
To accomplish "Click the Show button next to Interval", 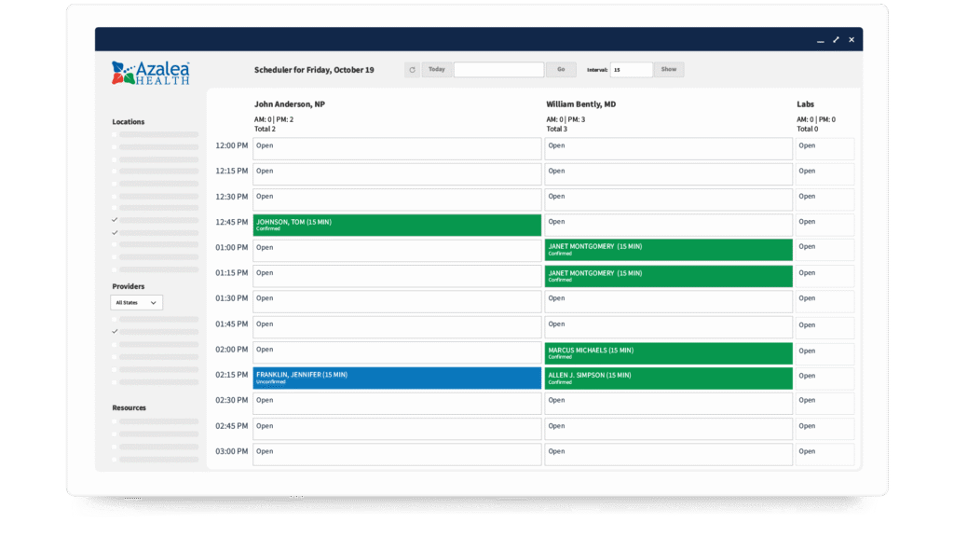I will point(669,69).
